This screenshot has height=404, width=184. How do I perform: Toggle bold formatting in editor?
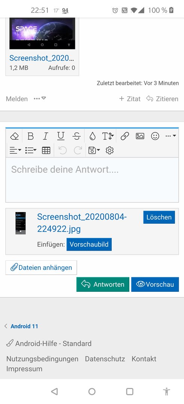(x=30, y=136)
